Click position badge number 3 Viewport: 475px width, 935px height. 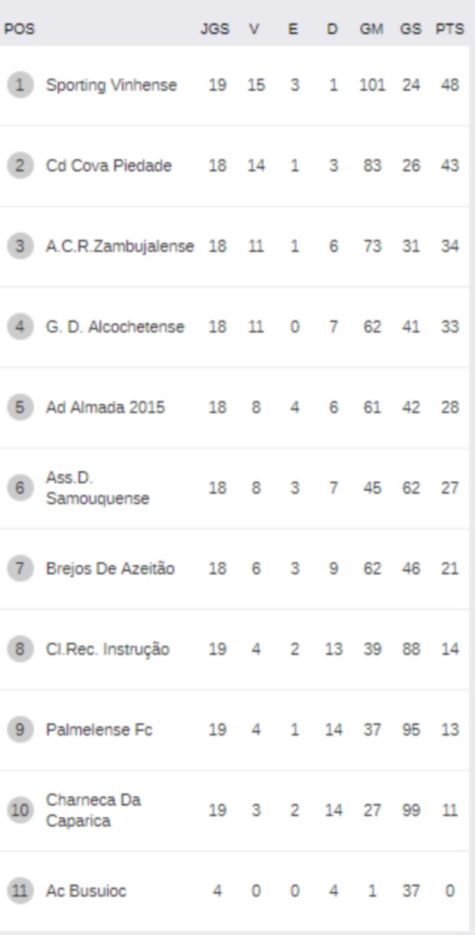coord(20,246)
